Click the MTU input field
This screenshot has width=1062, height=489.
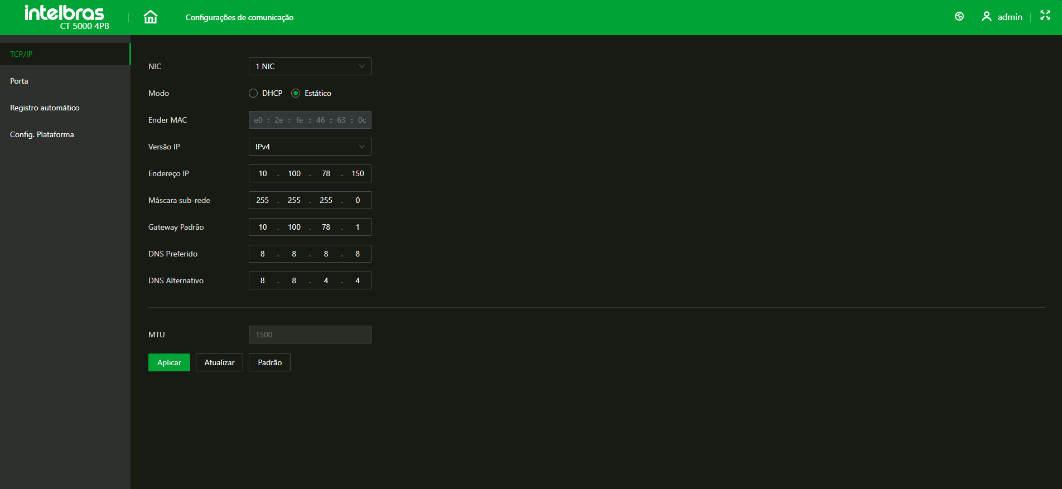pos(310,335)
